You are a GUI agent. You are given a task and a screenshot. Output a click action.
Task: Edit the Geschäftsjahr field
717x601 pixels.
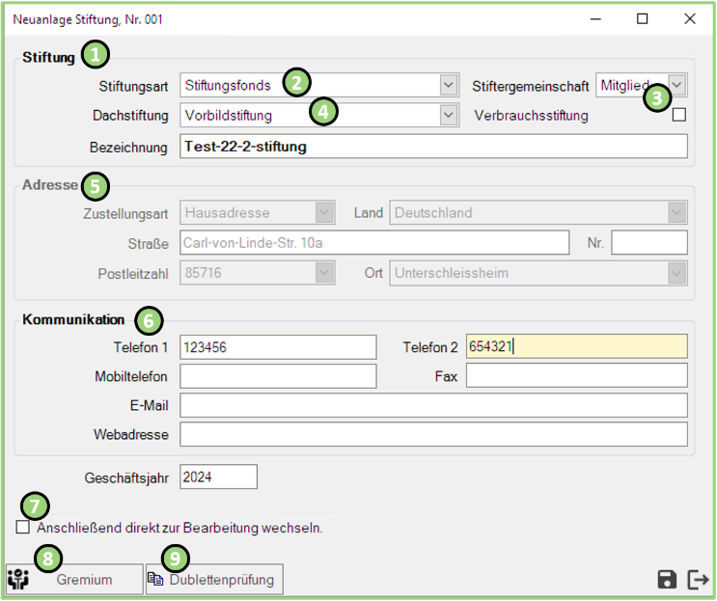pos(218,477)
